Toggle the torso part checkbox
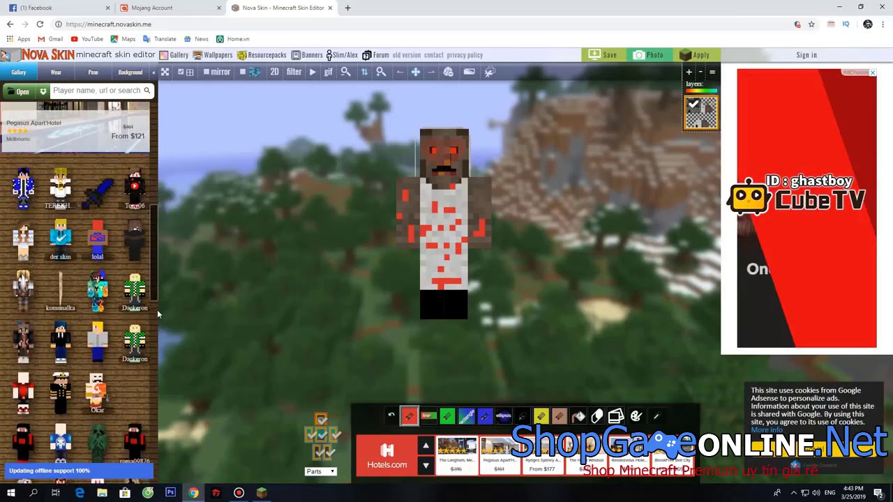Viewport: 893px width, 502px height. (x=321, y=434)
